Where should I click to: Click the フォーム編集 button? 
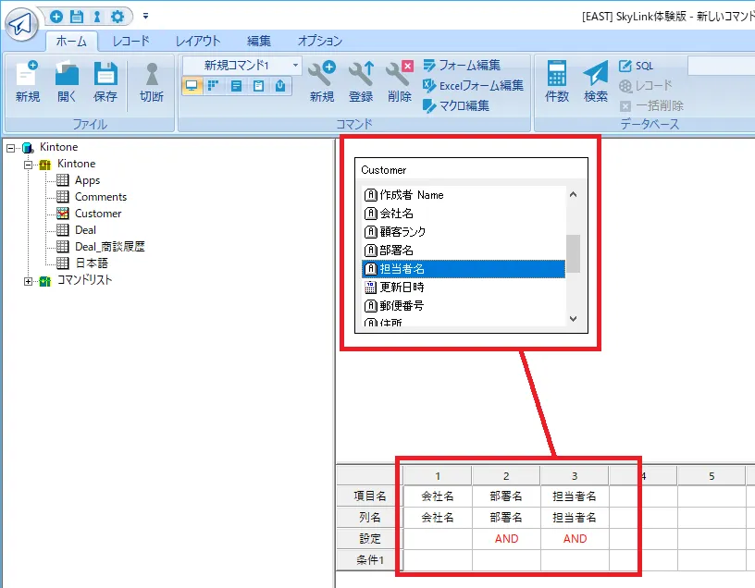[x=462, y=66]
